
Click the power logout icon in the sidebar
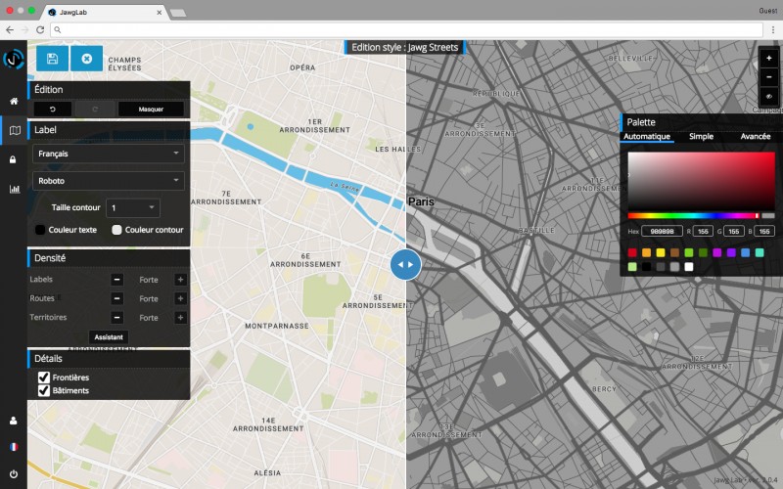pos(14,473)
